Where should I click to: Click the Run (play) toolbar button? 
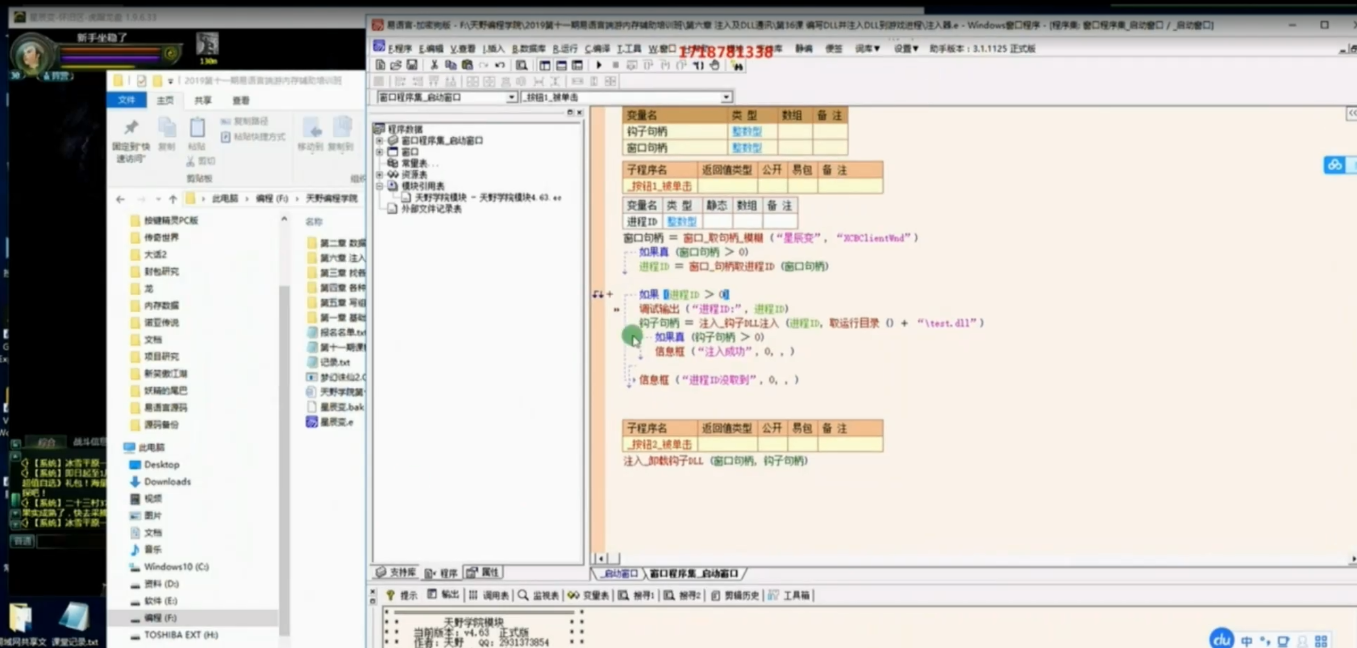click(599, 65)
